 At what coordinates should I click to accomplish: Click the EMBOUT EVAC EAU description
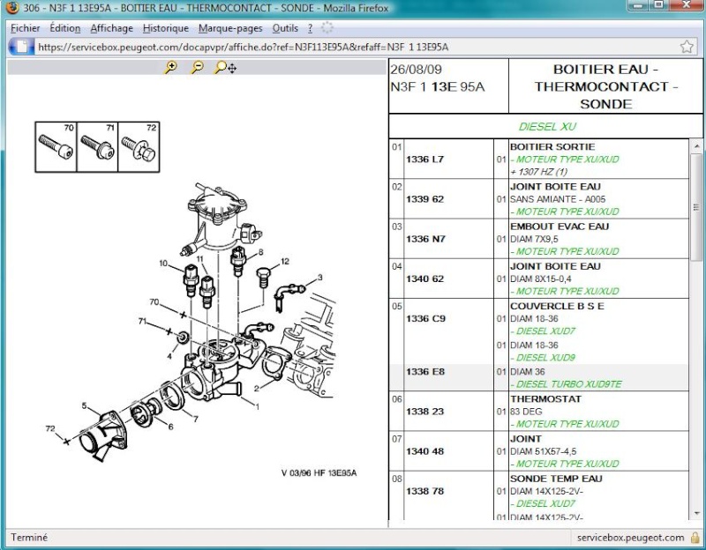(x=560, y=227)
